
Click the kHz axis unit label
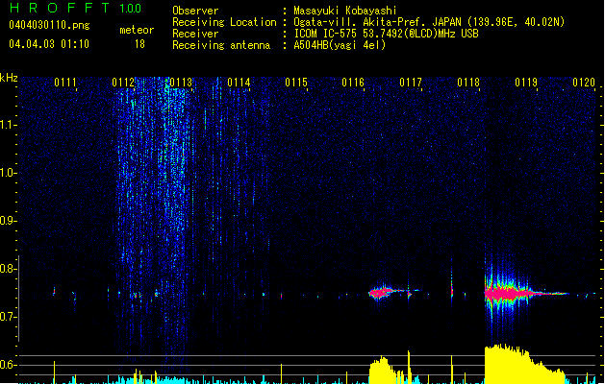9,78
